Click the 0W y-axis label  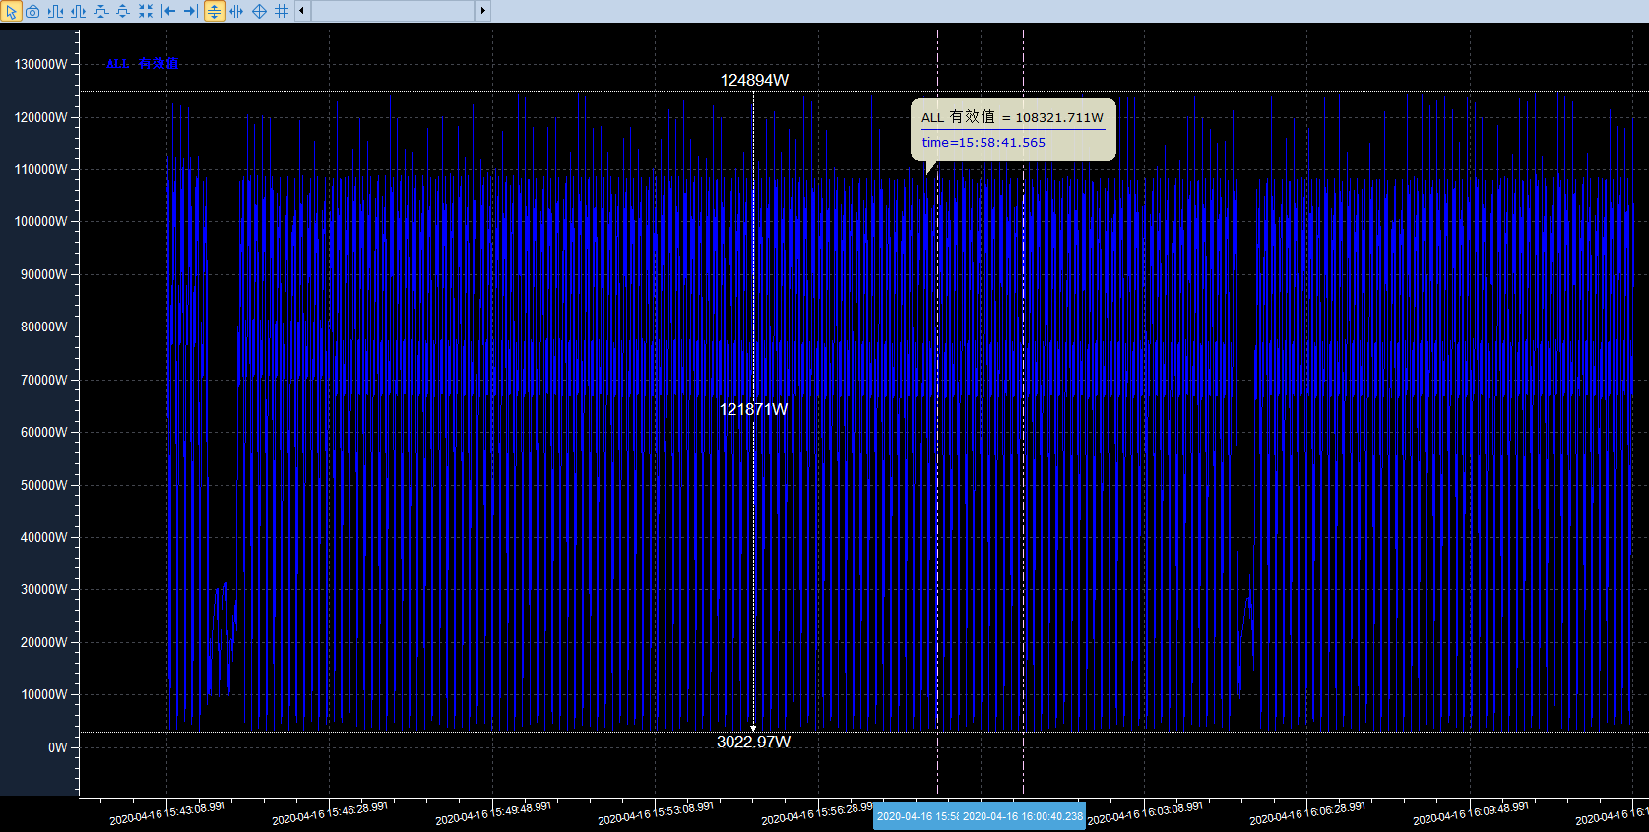coord(58,747)
